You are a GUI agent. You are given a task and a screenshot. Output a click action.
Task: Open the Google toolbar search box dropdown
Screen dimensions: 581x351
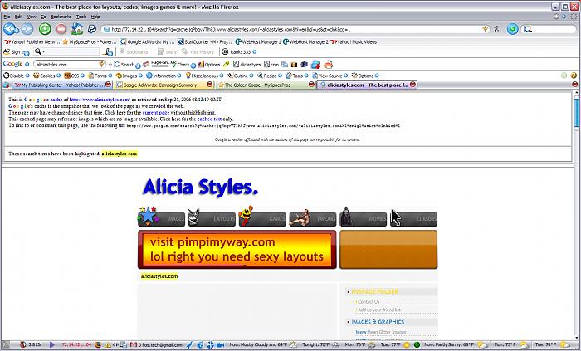101,65
